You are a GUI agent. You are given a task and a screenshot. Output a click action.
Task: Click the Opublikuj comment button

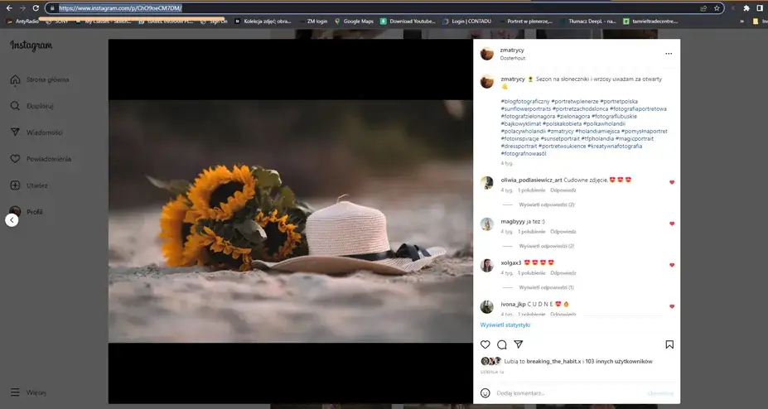click(660, 392)
